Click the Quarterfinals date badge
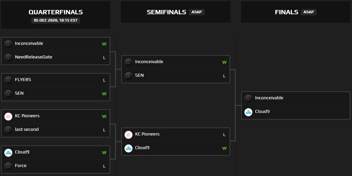Image resolution: width=352 pixels, height=176 pixels. click(56, 20)
